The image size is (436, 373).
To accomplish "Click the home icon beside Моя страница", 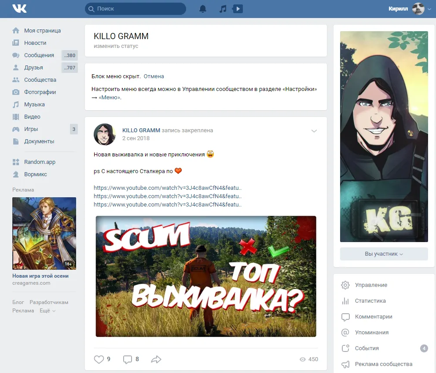I will tap(16, 31).
